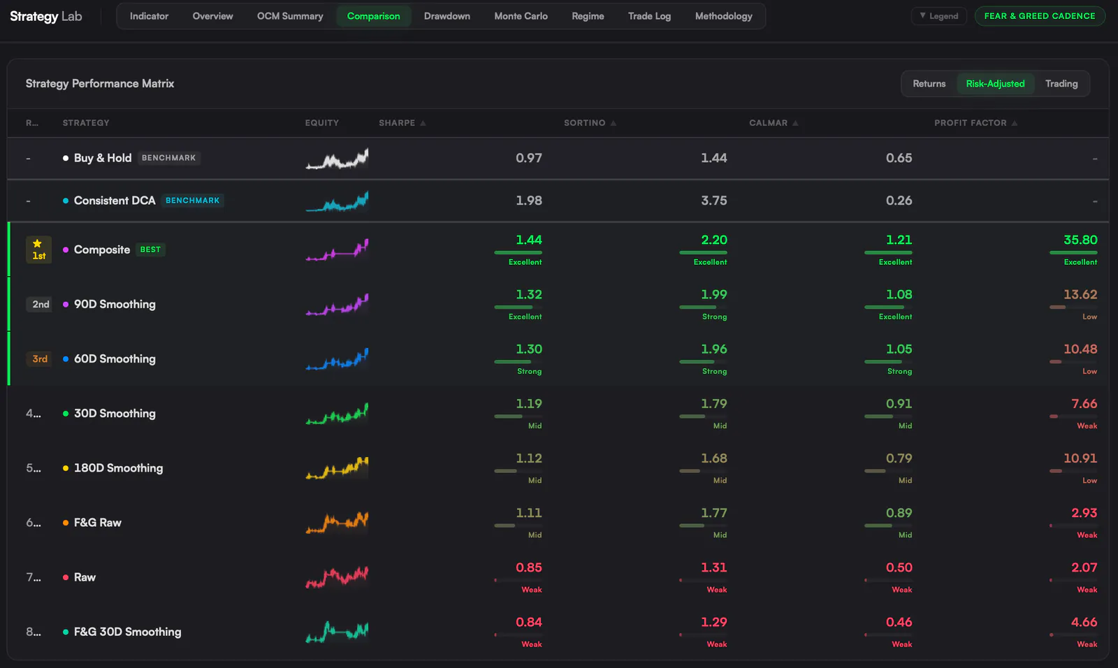Click the 180D Smoothing strategy name
The image size is (1118, 668).
click(x=118, y=468)
